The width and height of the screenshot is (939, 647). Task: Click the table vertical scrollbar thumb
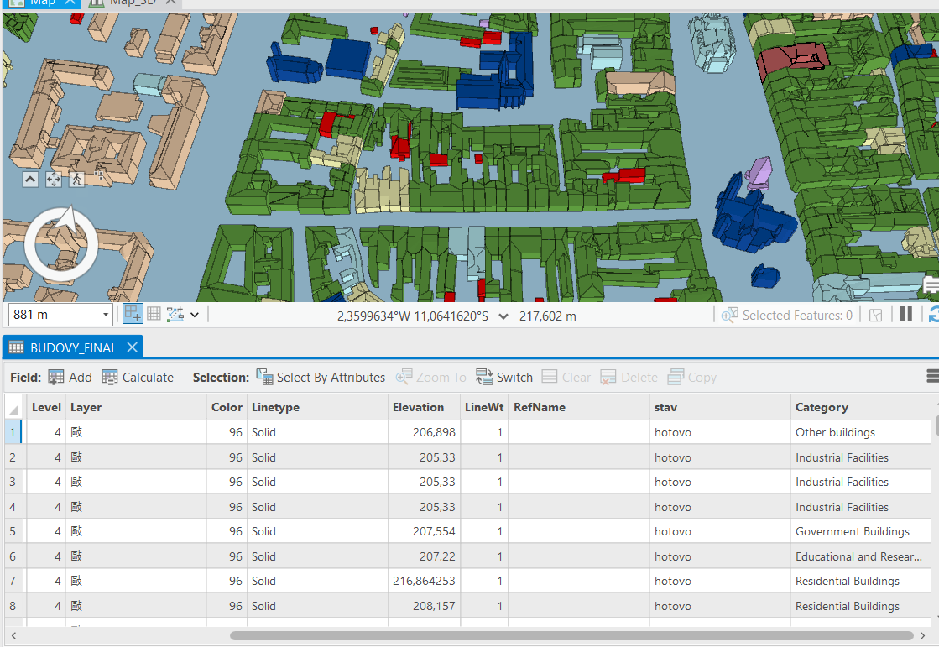(x=936, y=426)
